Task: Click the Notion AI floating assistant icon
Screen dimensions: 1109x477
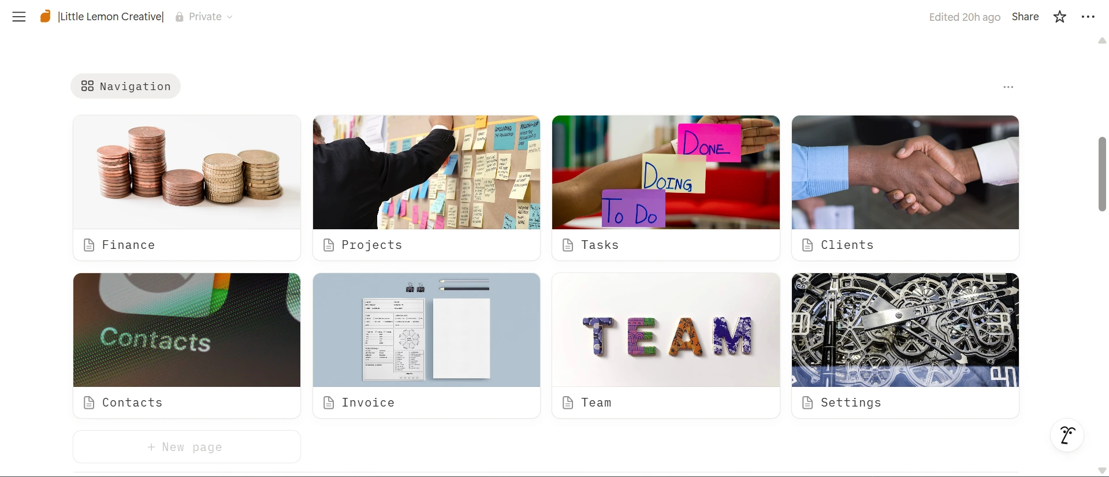Action: click(1067, 435)
